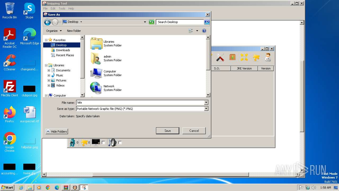Image resolution: width=339 pixels, height=191 pixels.
Task: Click the volume icon in system tray
Action: pos(314,188)
